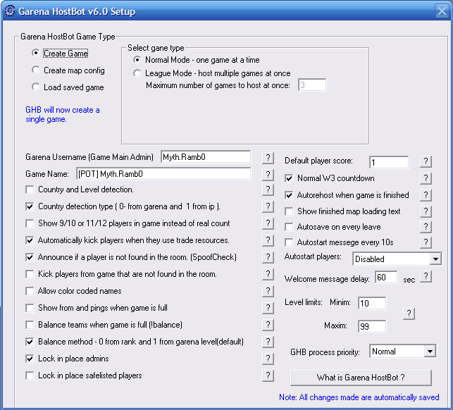This screenshot has width=453, height=410.
Task: Click the What is Garena HostBot ? button
Action: point(361,378)
